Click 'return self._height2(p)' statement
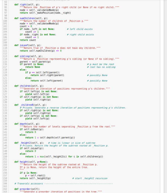This screenshot has width=167, height=193. pos(35,178)
